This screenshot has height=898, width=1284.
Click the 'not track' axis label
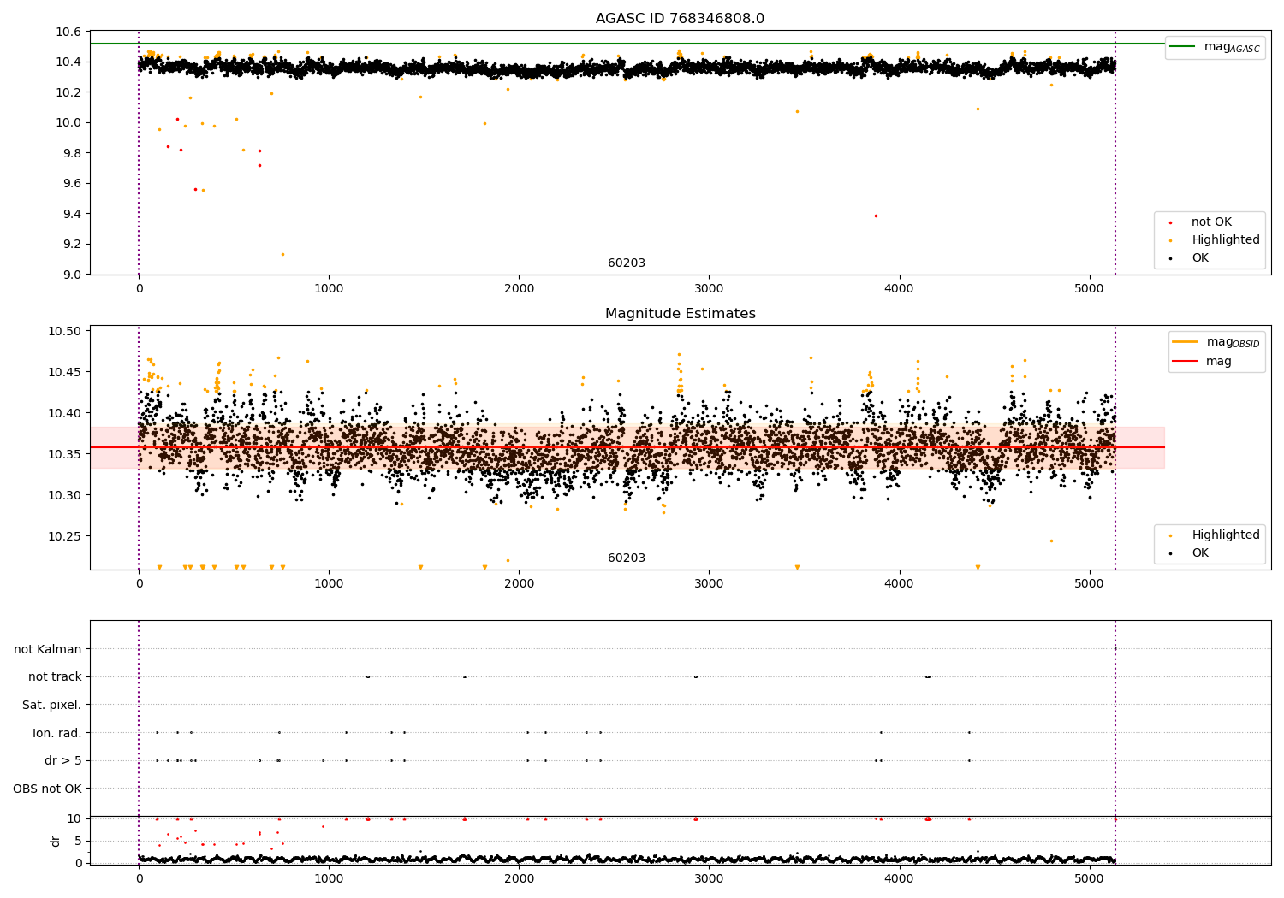(x=55, y=676)
